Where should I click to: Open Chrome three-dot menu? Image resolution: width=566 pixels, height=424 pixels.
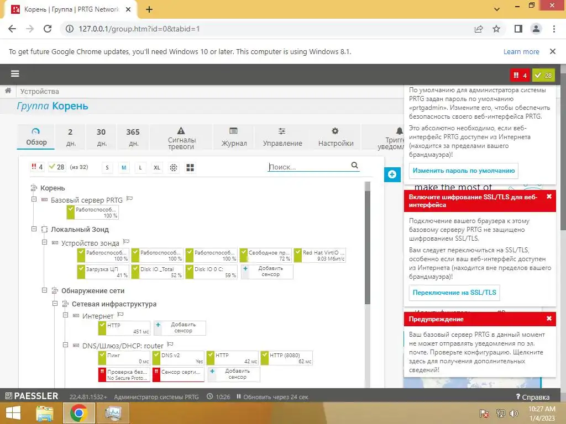(554, 29)
